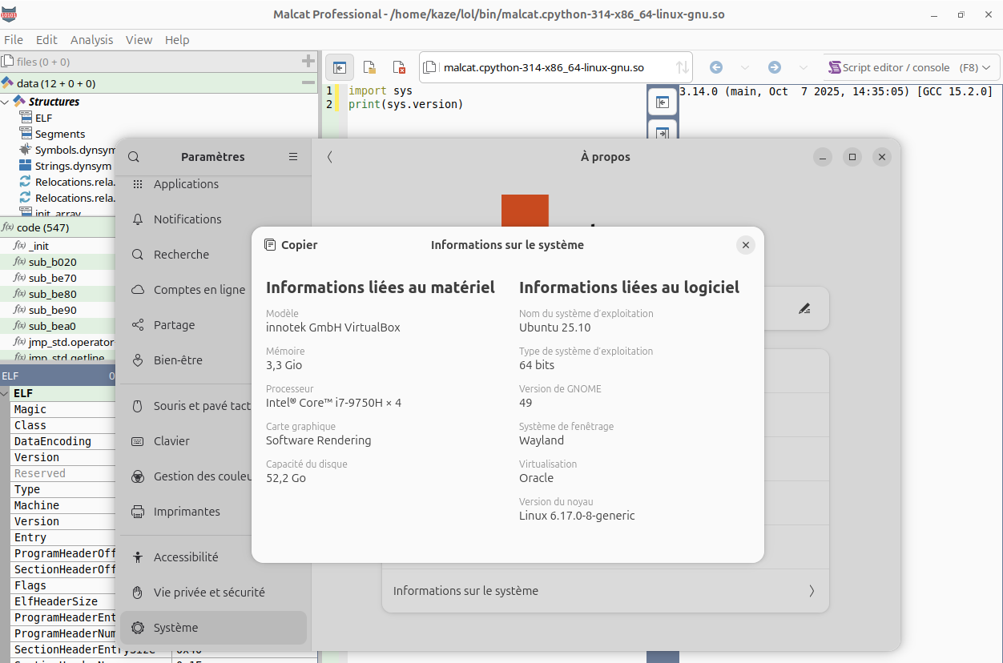Click the forward navigation arrow icon
Screen dimensions: 1003x663
[775, 67]
